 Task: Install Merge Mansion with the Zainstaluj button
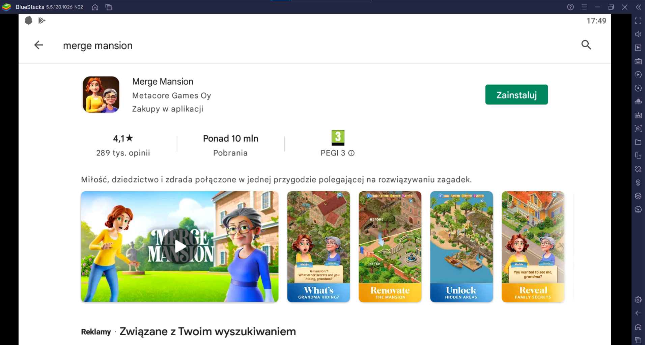(x=516, y=95)
